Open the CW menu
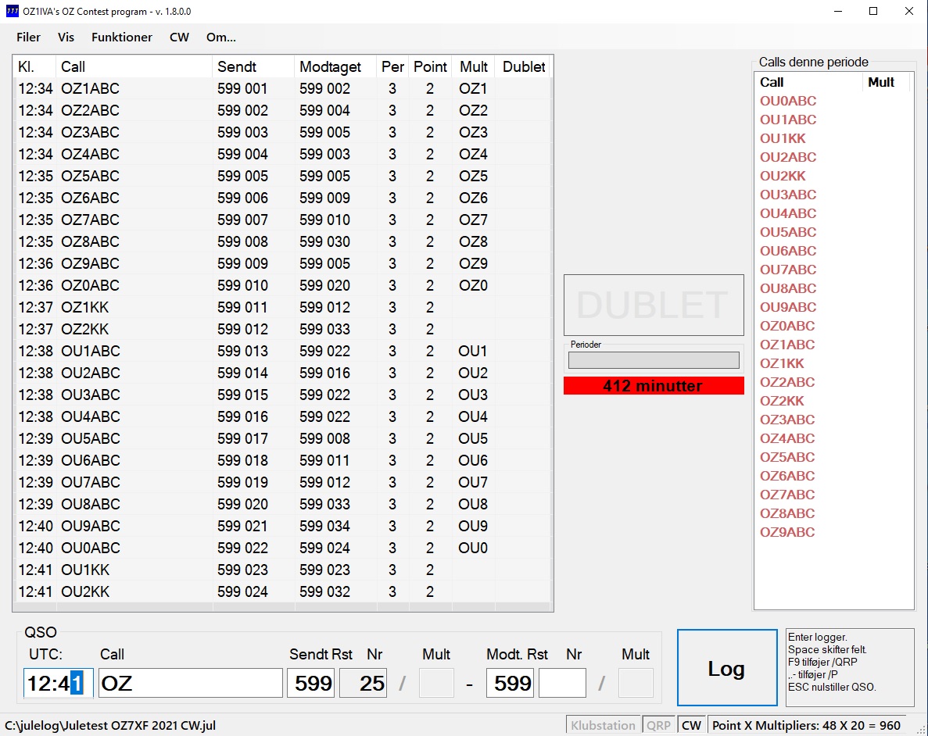Image resolution: width=928 pixels, height=736 pixels. coord(179,38)
